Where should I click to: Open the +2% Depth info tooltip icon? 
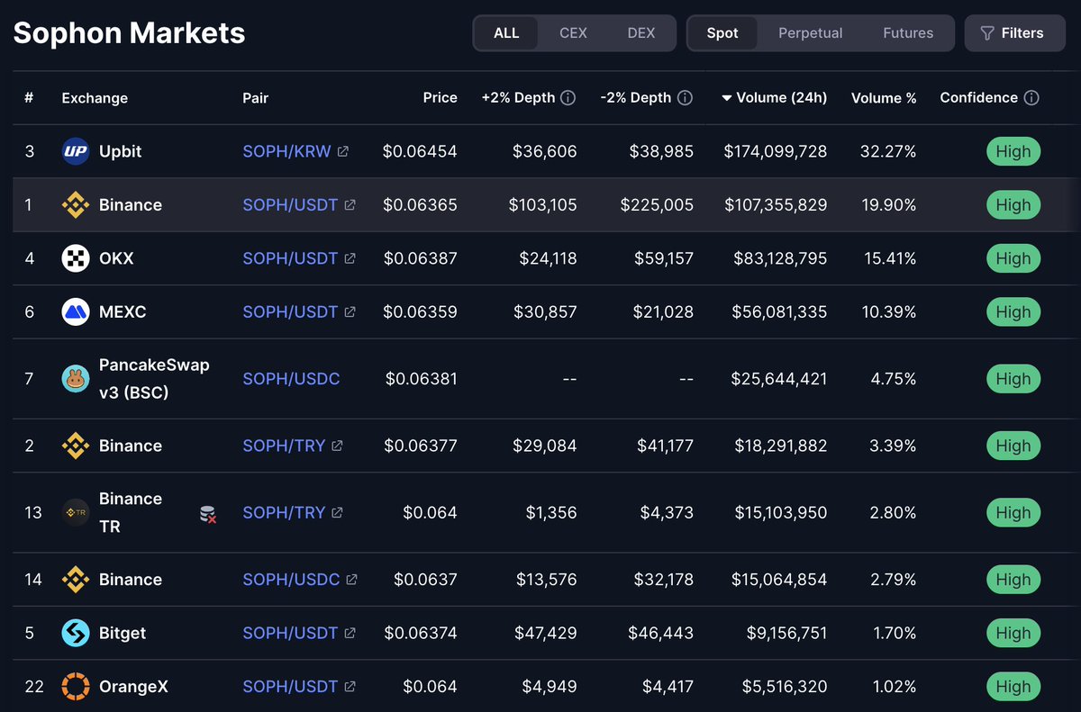coord(568,97)
